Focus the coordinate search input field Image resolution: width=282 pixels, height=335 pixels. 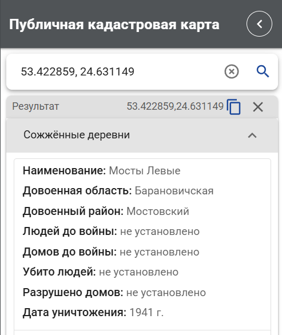coord(120,71)
